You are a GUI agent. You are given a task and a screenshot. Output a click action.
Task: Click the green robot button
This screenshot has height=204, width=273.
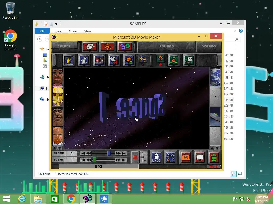(214, 157)
